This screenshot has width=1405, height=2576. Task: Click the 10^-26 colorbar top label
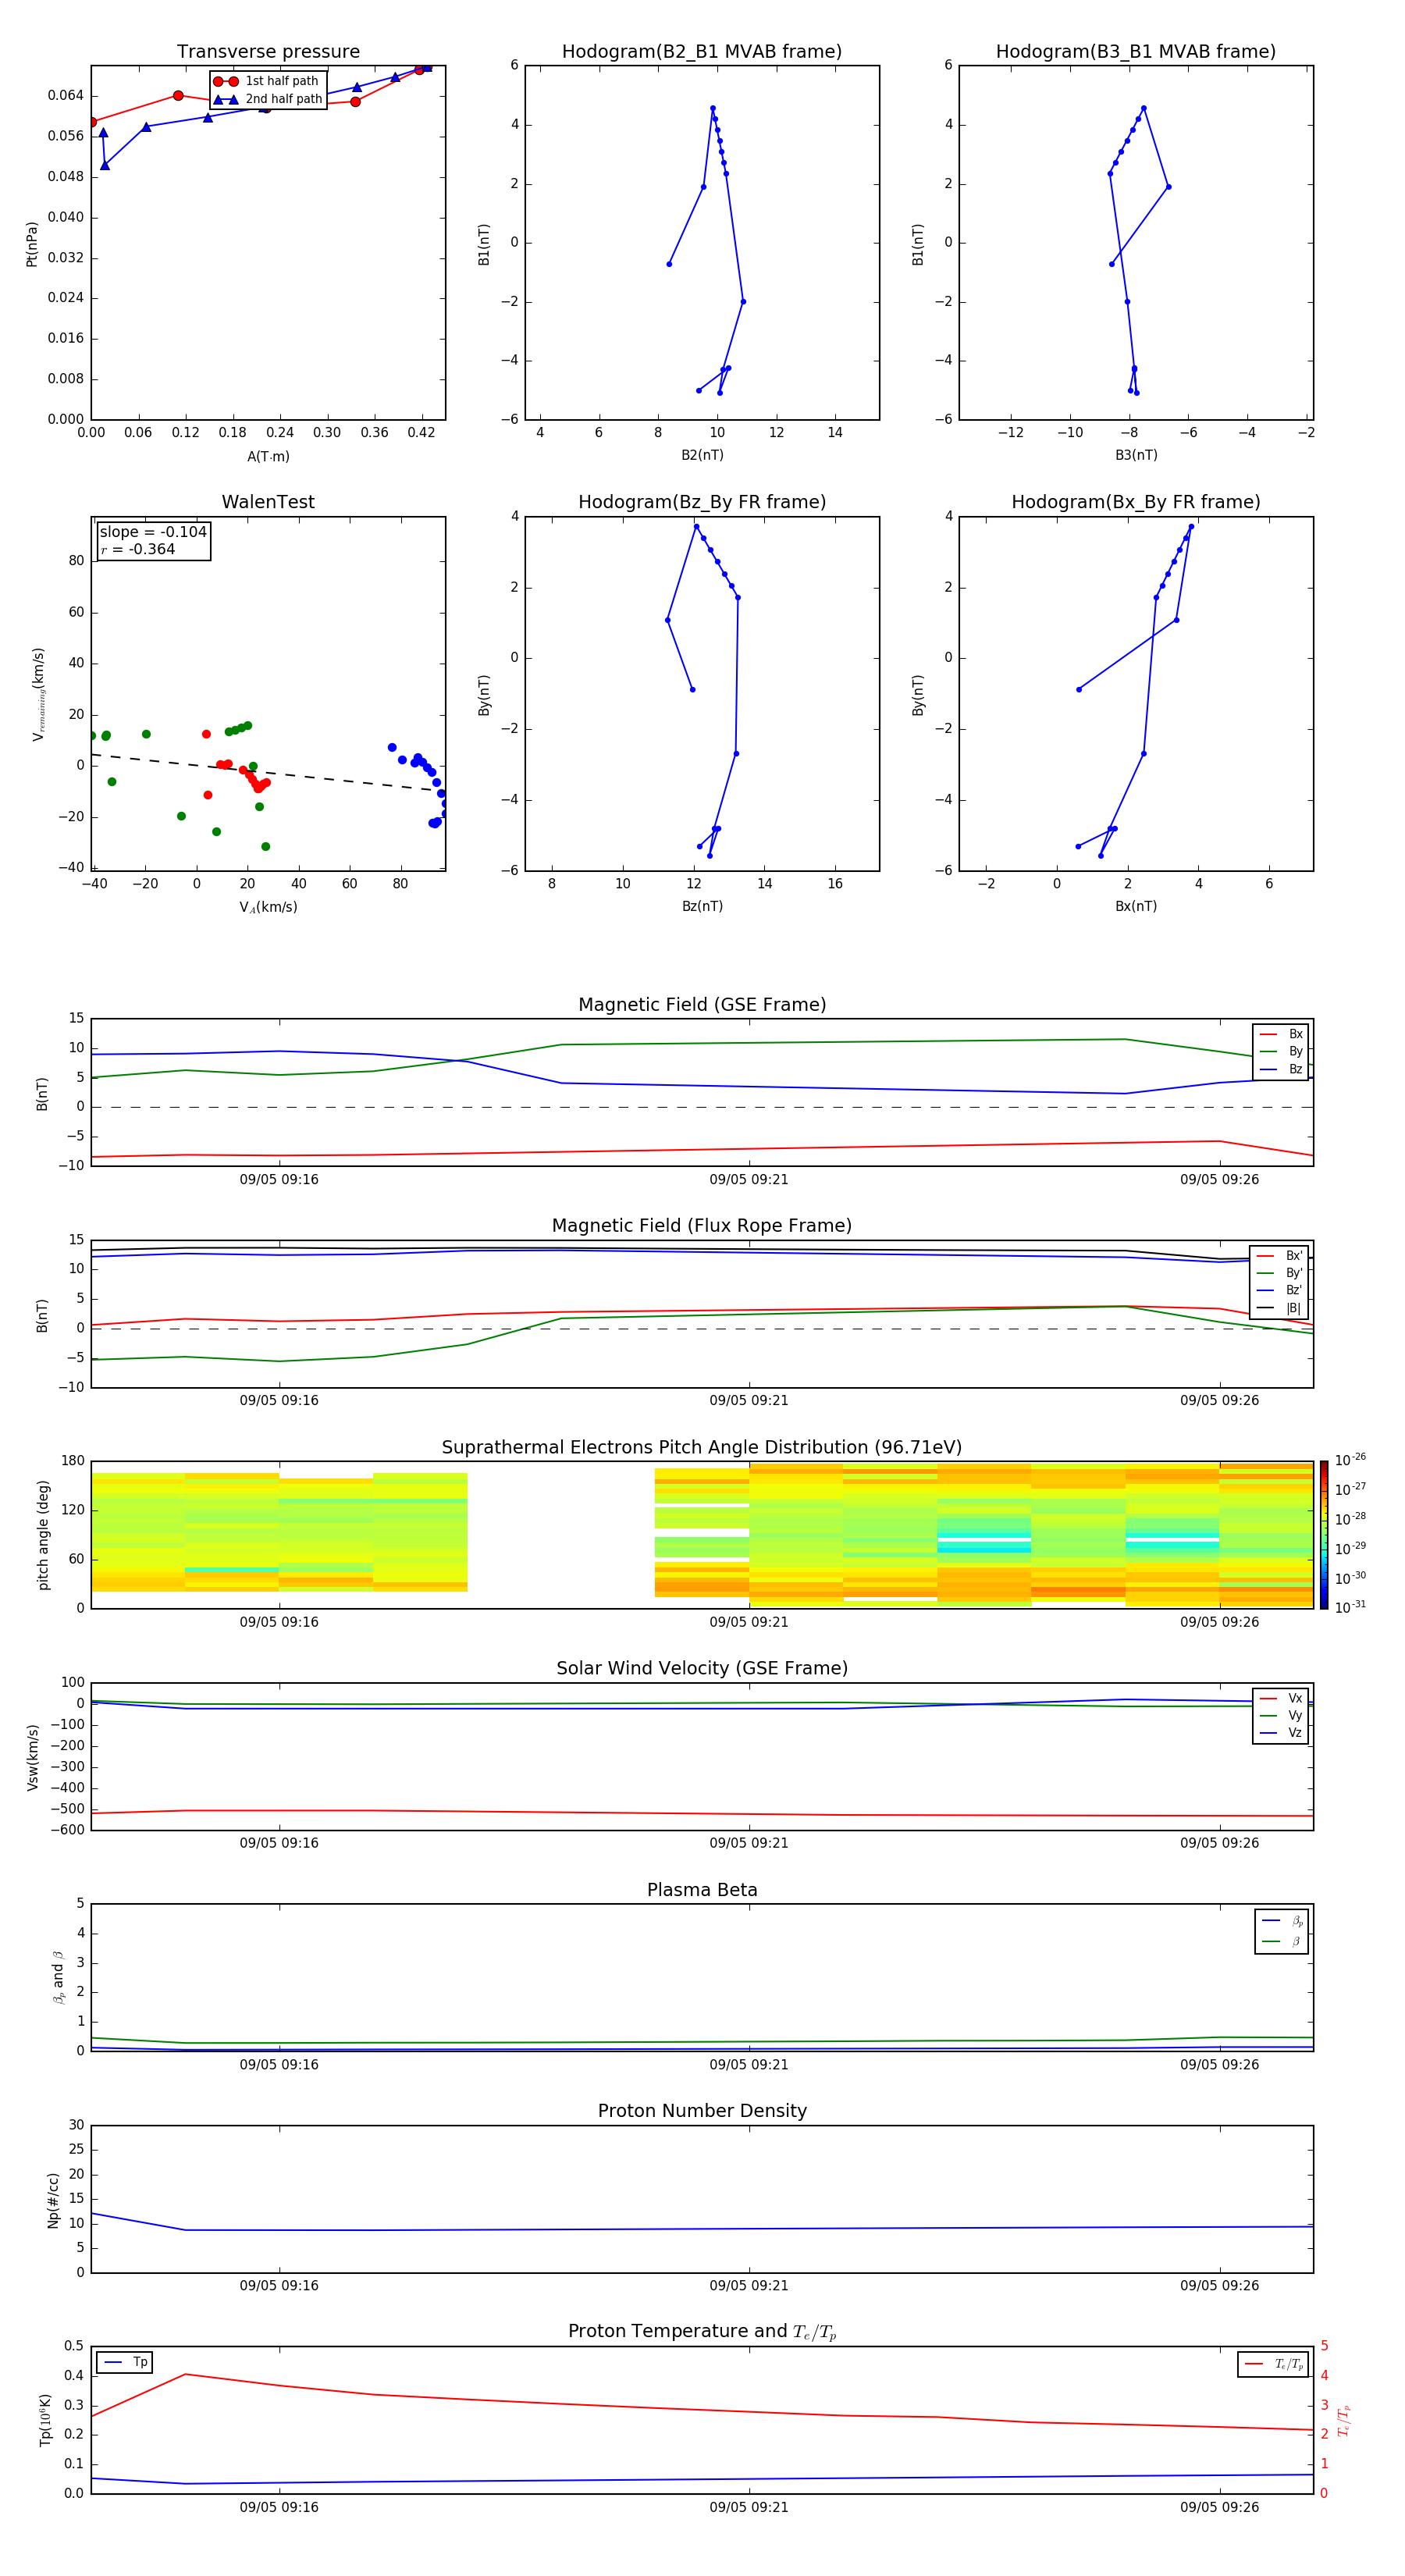tap(1350, 1460)
